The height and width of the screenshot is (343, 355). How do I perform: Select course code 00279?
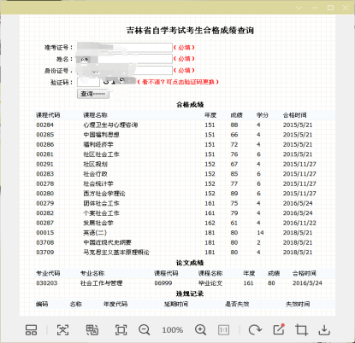click(44, 203)
